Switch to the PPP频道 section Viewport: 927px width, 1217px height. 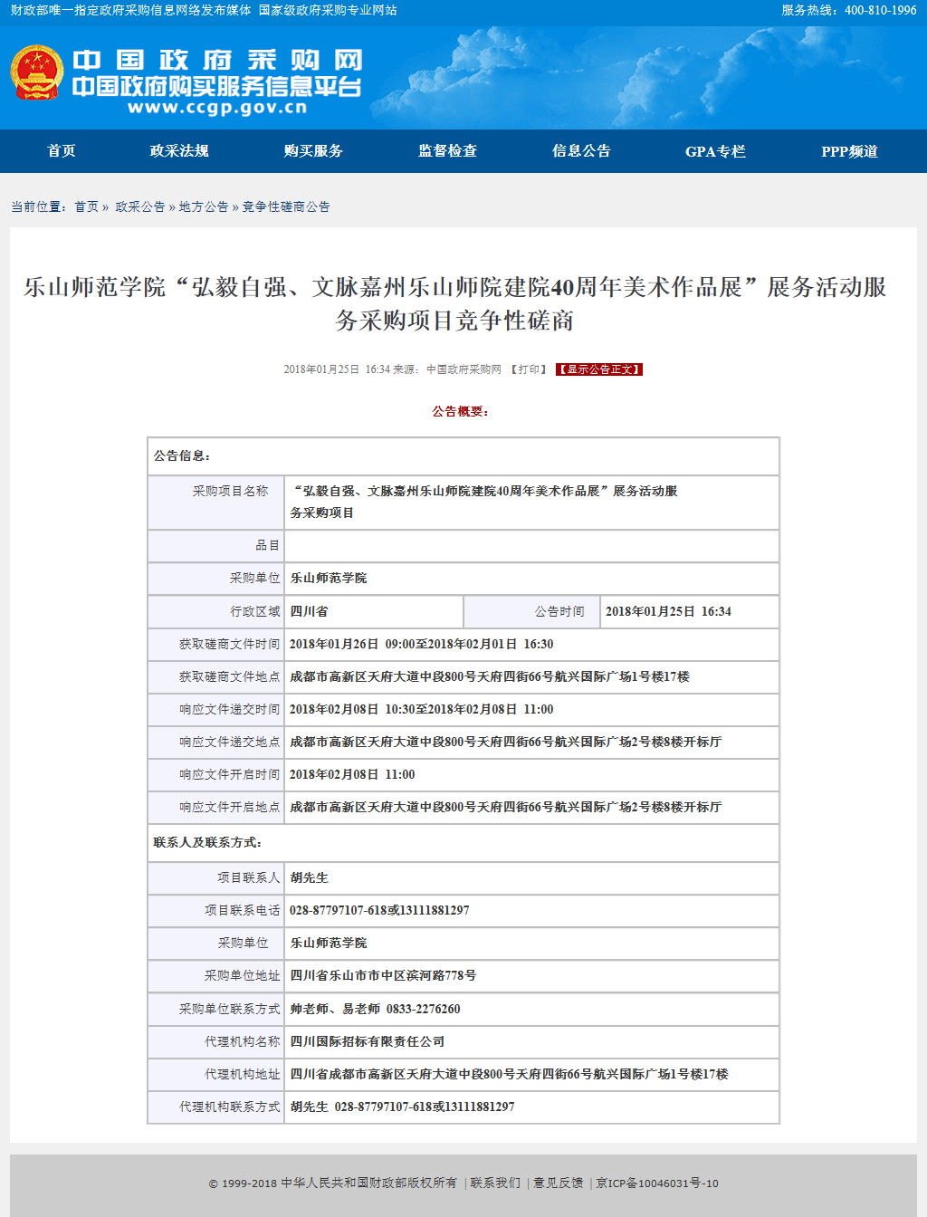pos(849,151)
